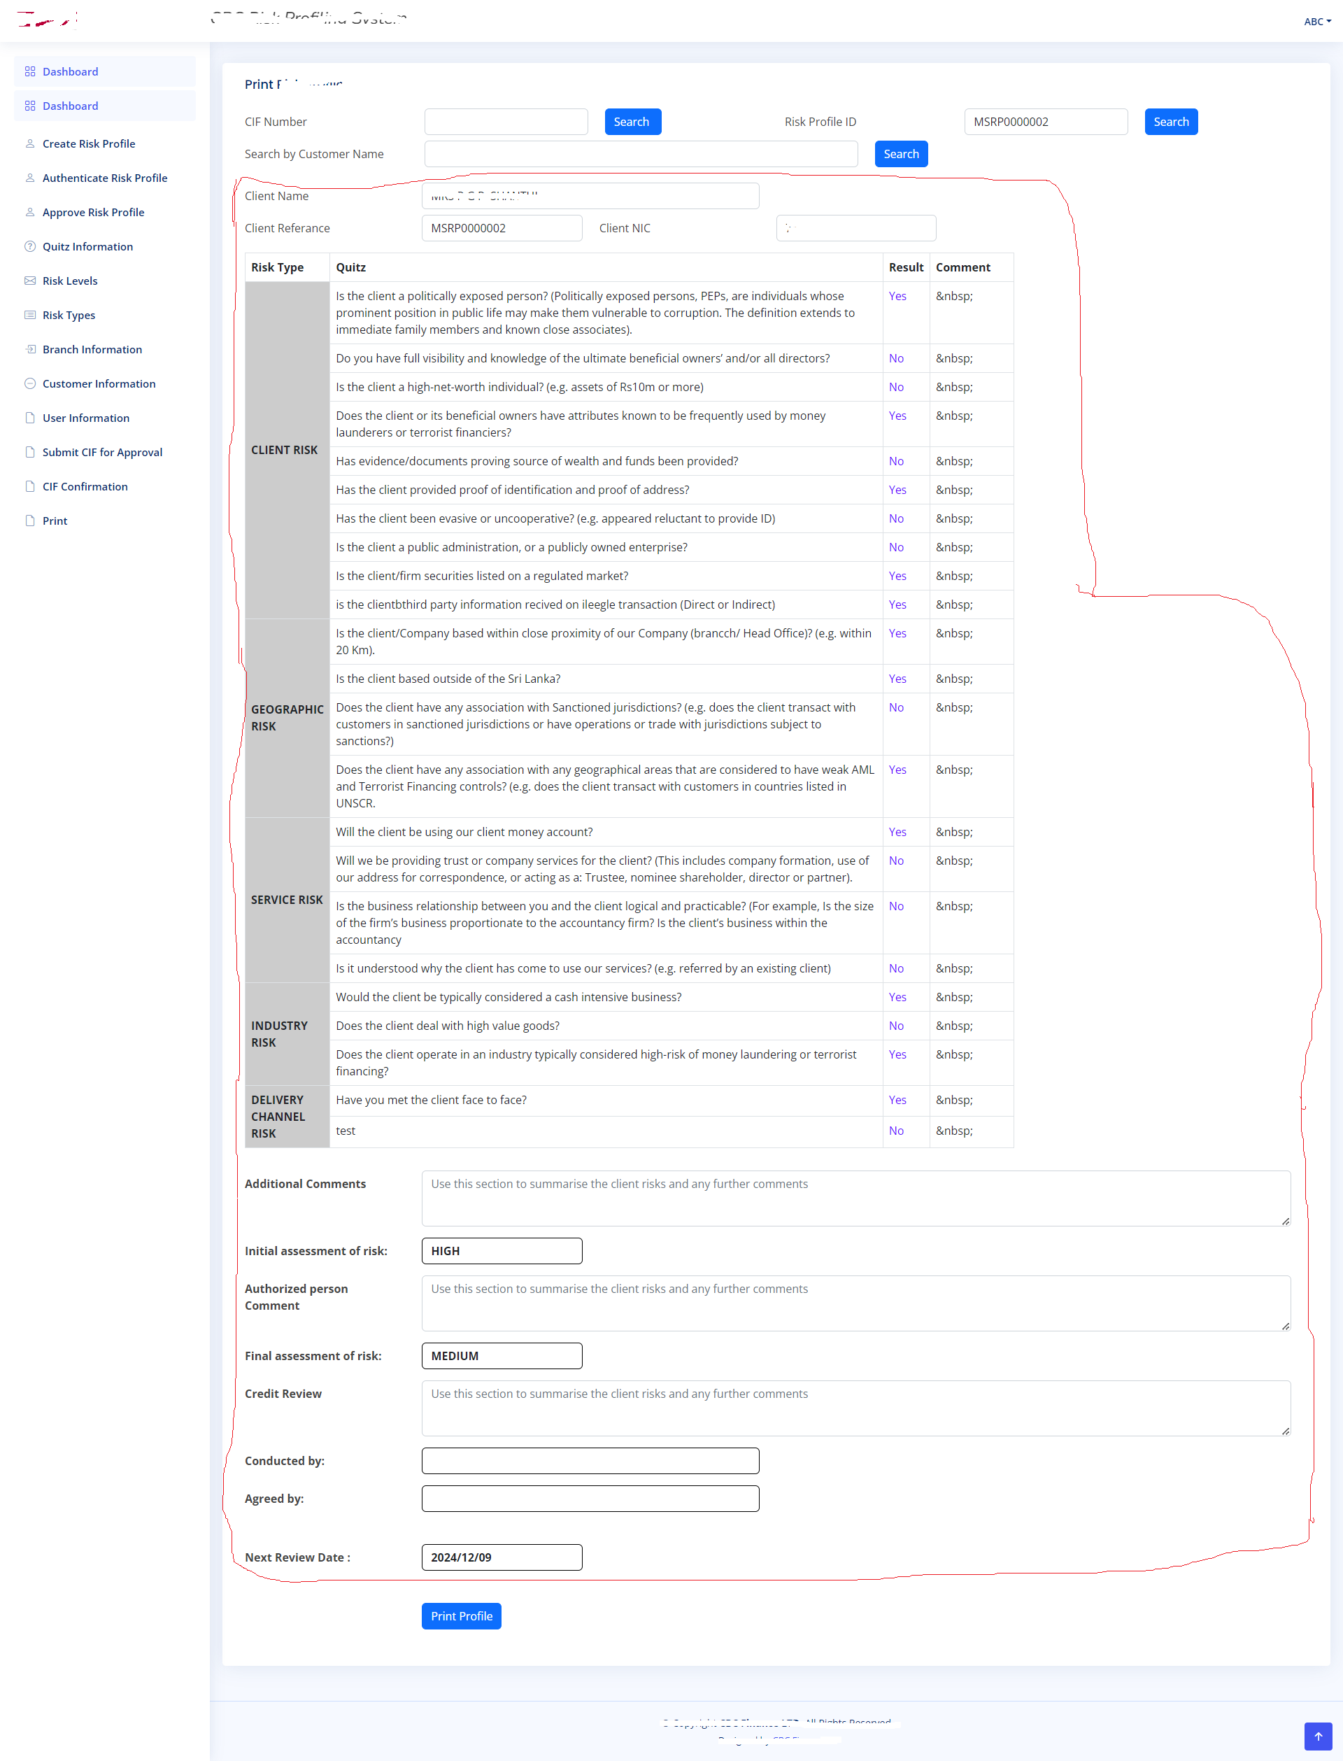Click the Branch Information icon
The image size is (1343, 1761).
[30, 349]
